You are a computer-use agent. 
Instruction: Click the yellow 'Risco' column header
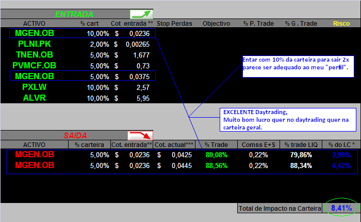coord(341,24)
